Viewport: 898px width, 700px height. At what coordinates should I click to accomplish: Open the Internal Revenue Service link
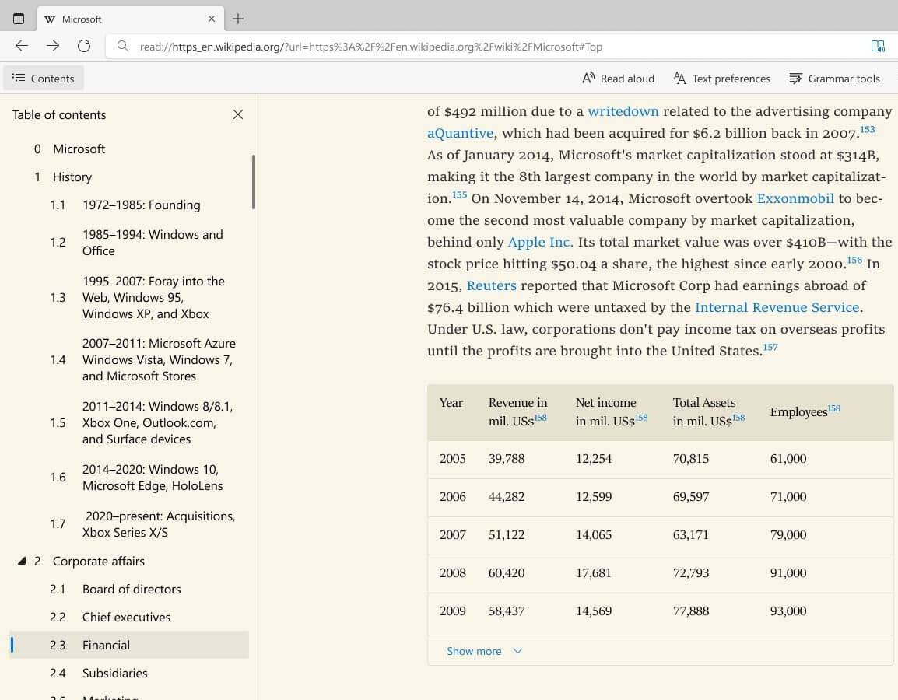pyautogui.click(x=777, y=307)
